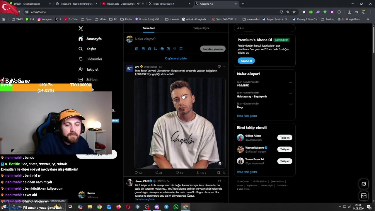Open BPT post's Grok icon
Viewport: 375px width, 211px height.
pyautogui.click(x=219, y=67)
